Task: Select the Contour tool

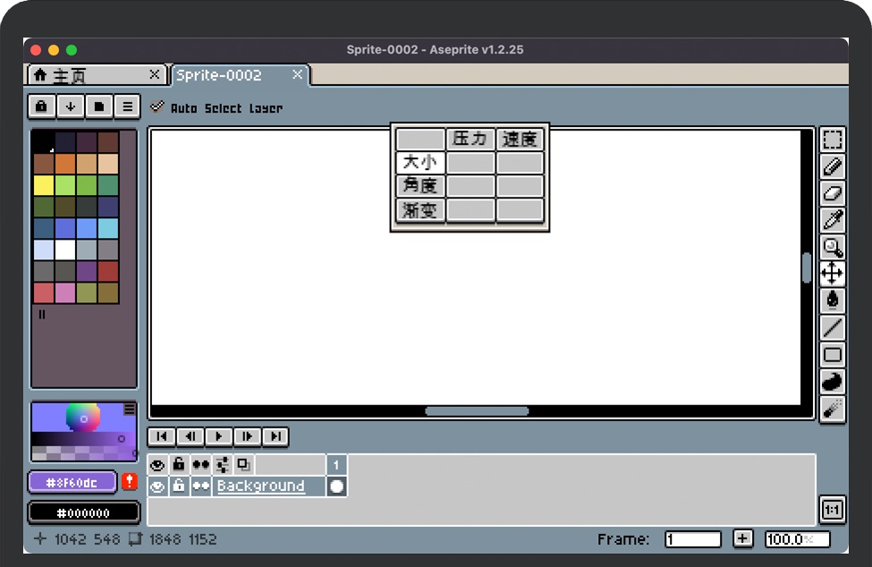Action: click(x=832, y=381)
